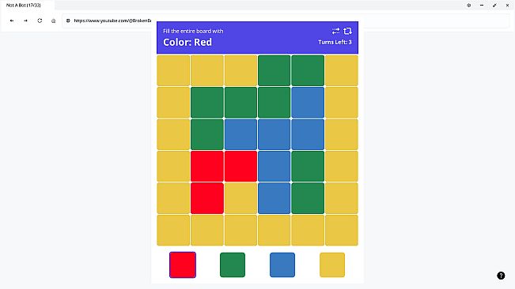The height and width of the screenshot is (289, 515).
Task: Click the top-left yellow board tile
Action: click(x=173, y=70)
